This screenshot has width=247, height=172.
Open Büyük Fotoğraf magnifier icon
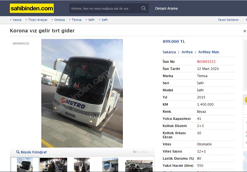pyautogui.click(x=18, y=152)
